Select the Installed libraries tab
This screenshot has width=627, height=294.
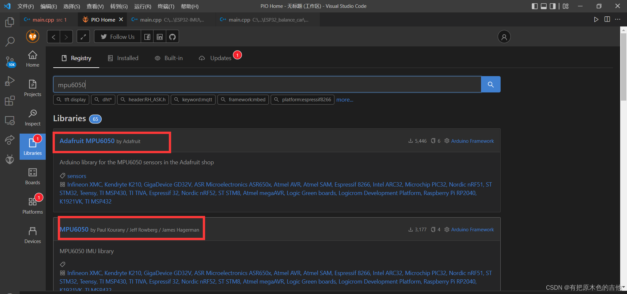123,58
